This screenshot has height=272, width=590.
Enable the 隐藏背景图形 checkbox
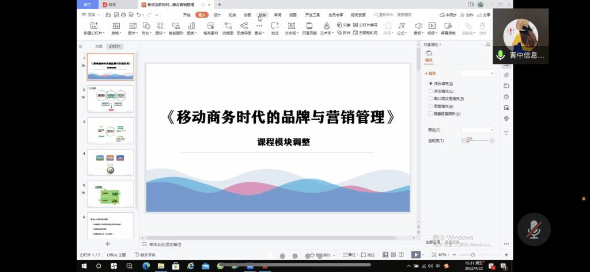[x=430, y=114]
